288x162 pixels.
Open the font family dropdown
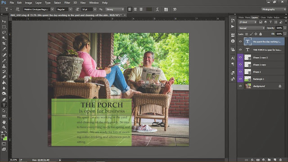tap(52, 9)
